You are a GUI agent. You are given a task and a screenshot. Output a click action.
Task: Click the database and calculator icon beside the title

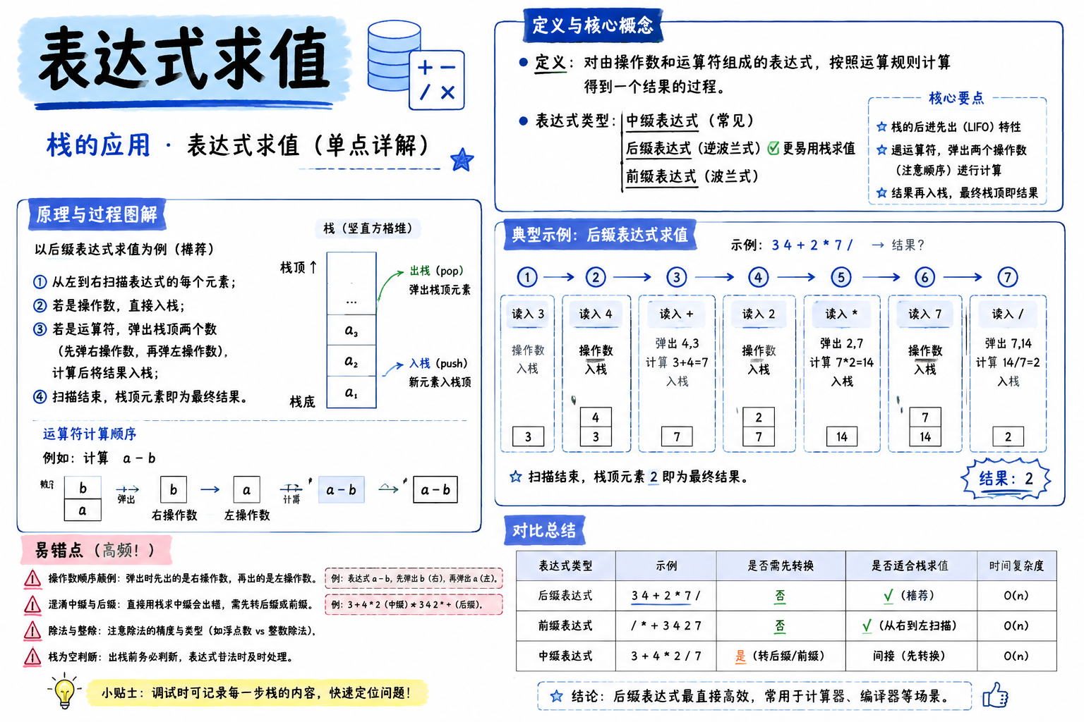(416, 65)
